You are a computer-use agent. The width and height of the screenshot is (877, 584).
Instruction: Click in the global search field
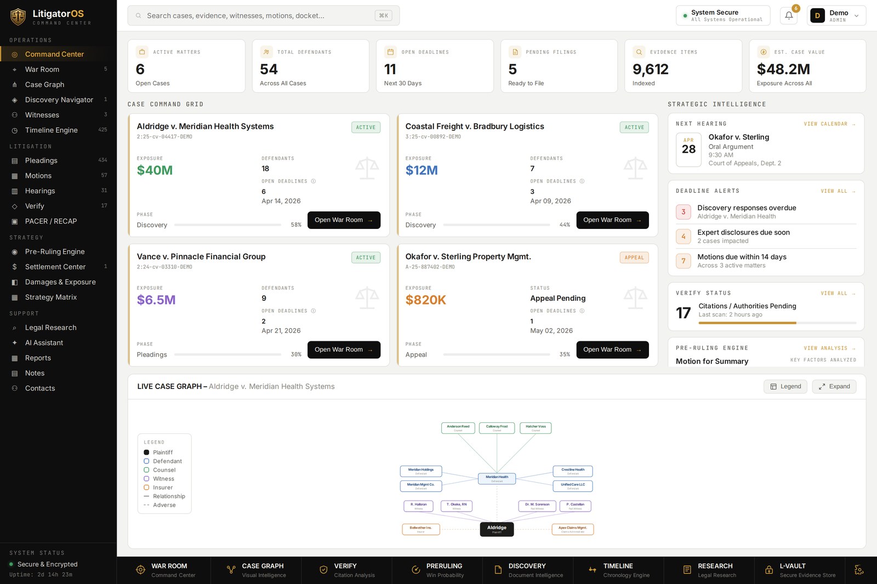pos(264,16)
